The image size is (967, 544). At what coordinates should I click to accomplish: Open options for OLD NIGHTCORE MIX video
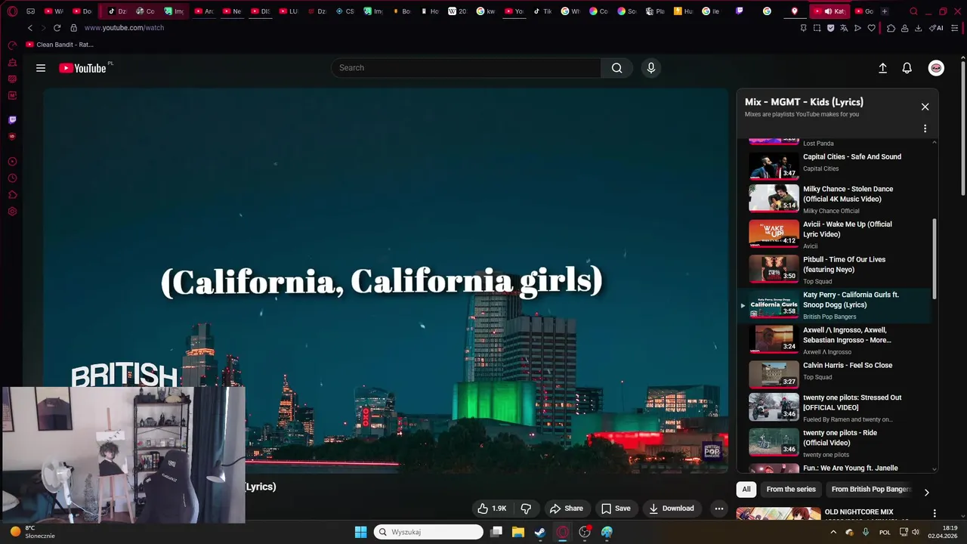click(x=935, y=513)
